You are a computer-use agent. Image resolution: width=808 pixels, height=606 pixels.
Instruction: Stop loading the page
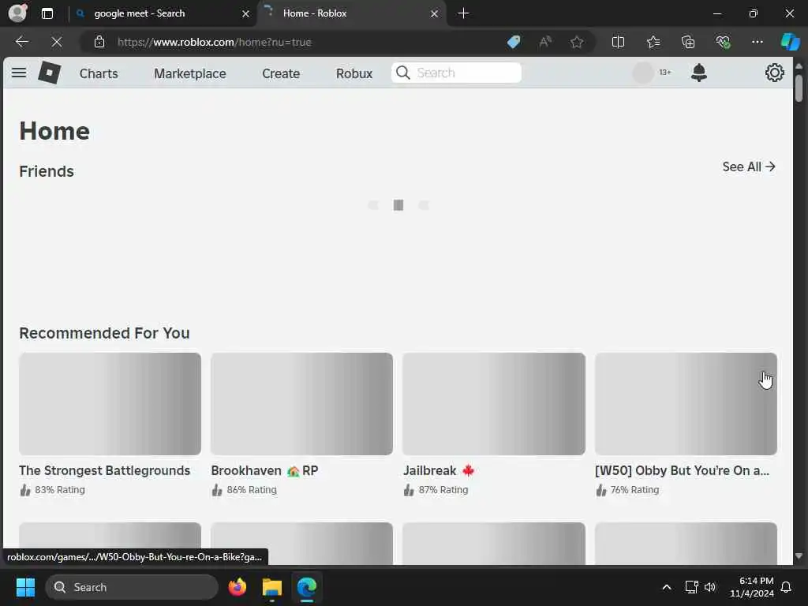tap(57, 42)
